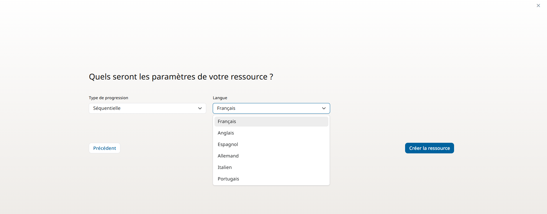547x214 pixels.
Task: Collapse the Langue combo box showing Français
Action: 271,108
